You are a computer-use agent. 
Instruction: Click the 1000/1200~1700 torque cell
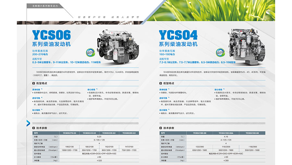pos(69,150)
